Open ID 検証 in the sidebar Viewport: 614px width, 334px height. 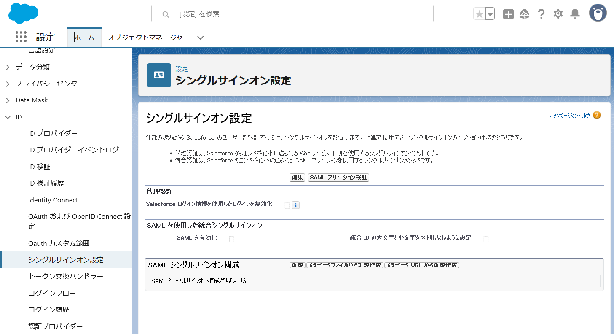pyautogui.click(x=39, y=167)
